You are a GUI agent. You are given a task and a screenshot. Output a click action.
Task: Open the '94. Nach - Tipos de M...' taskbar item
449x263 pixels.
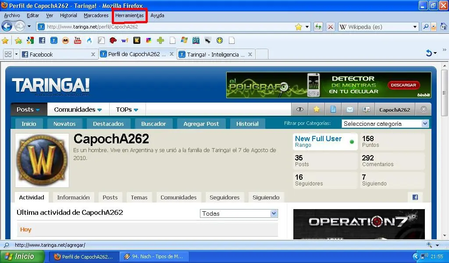153,256
